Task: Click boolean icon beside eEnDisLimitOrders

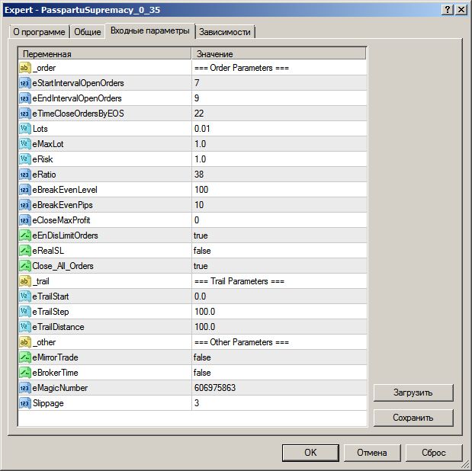Action: (25, 235)
